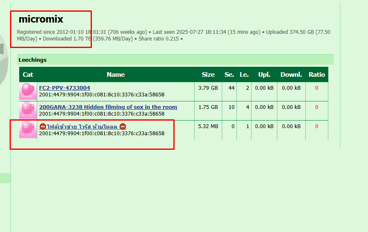Image resolution: width=368 pixels, height=232 pixels.
Task: Click the Se. column header
Action: (x=229, y=75)
